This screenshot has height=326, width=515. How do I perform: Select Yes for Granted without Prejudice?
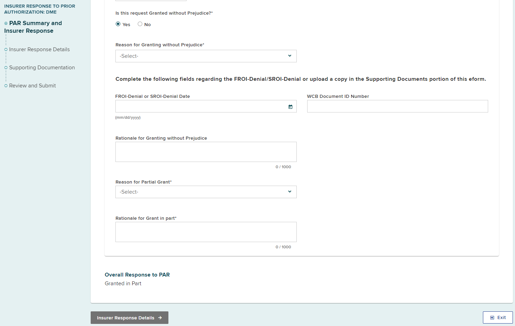(118, 24)
